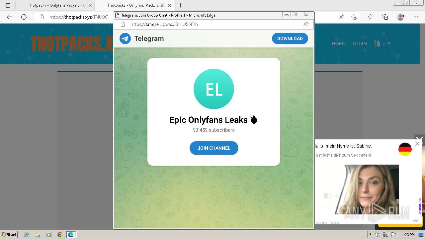425x239 pixels.
Task: Add page to favorites star icon
Action: coord(354,17)
